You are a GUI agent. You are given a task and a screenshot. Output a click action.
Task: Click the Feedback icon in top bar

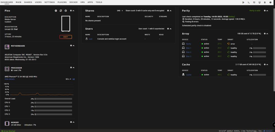(x=254, y=2)
